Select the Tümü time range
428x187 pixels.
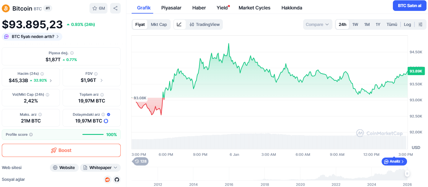click(x=392, y=24)
